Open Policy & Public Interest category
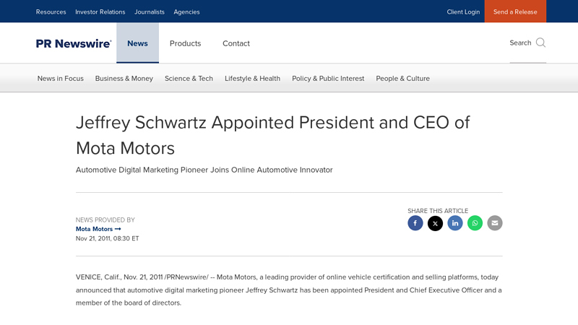 coord(328,79)
